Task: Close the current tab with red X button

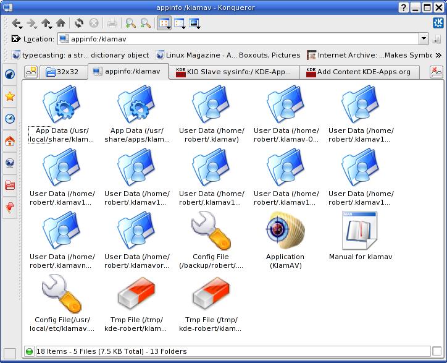Action: click(x=436, y=72)
